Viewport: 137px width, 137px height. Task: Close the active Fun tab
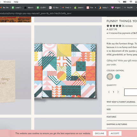pos(95,8)
